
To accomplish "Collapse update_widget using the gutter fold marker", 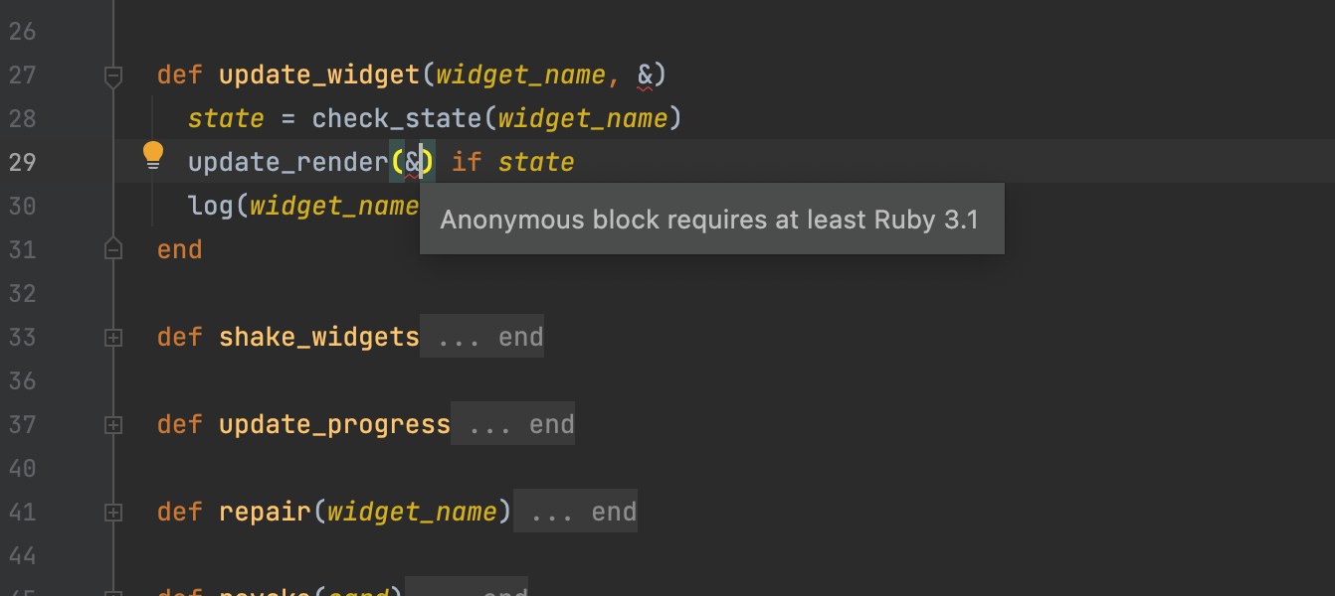I will [112, 74].
